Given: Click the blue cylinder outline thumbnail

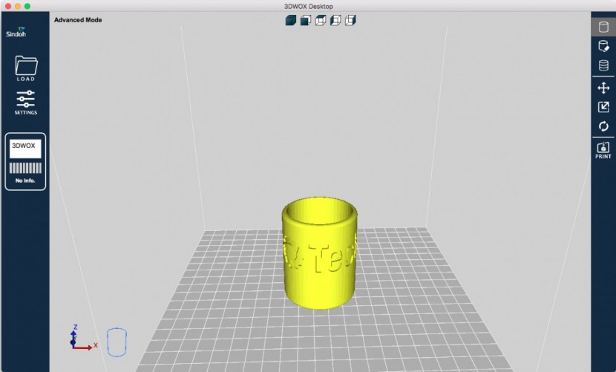Looking at the screenshot, I should pos(117,342).
